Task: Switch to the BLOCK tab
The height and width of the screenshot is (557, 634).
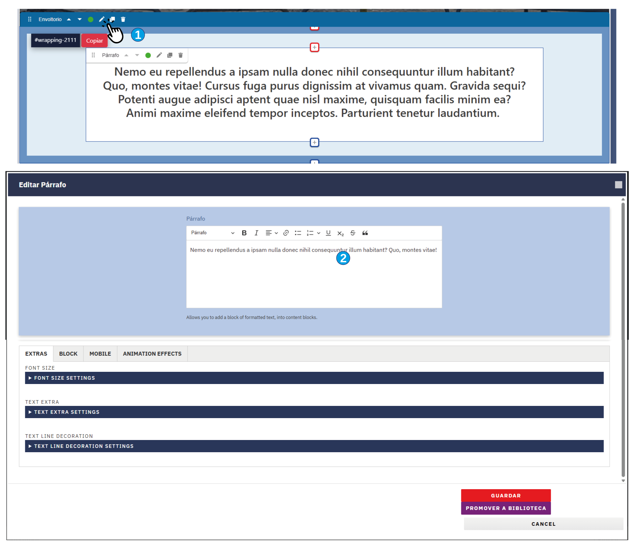Action: click(x=68, y=354)
